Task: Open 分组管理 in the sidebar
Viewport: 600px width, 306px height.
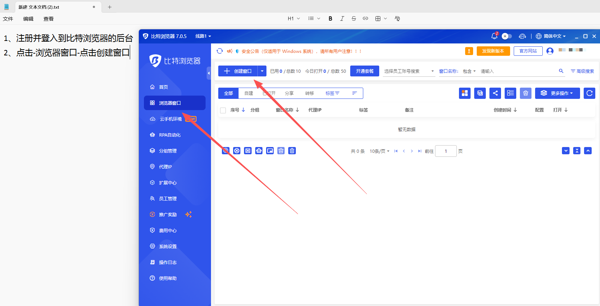Action: coord(175,151)
